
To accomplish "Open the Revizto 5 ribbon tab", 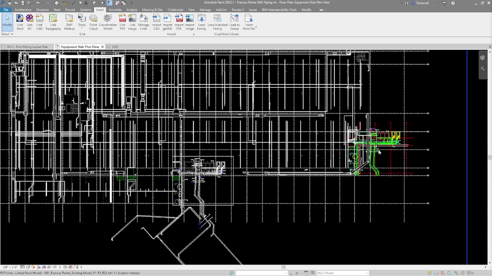I will (x=238, y=10).
